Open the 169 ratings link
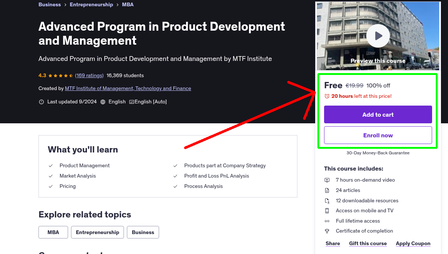This screenshot has height=254, width=448. pos(89,75)
